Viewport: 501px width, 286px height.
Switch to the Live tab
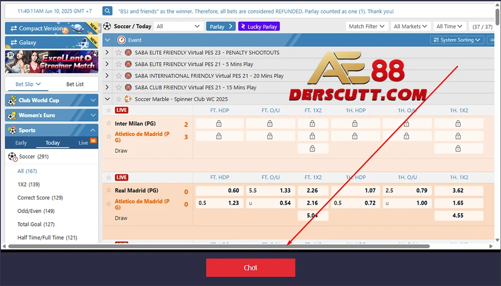[x=83, y=143]
